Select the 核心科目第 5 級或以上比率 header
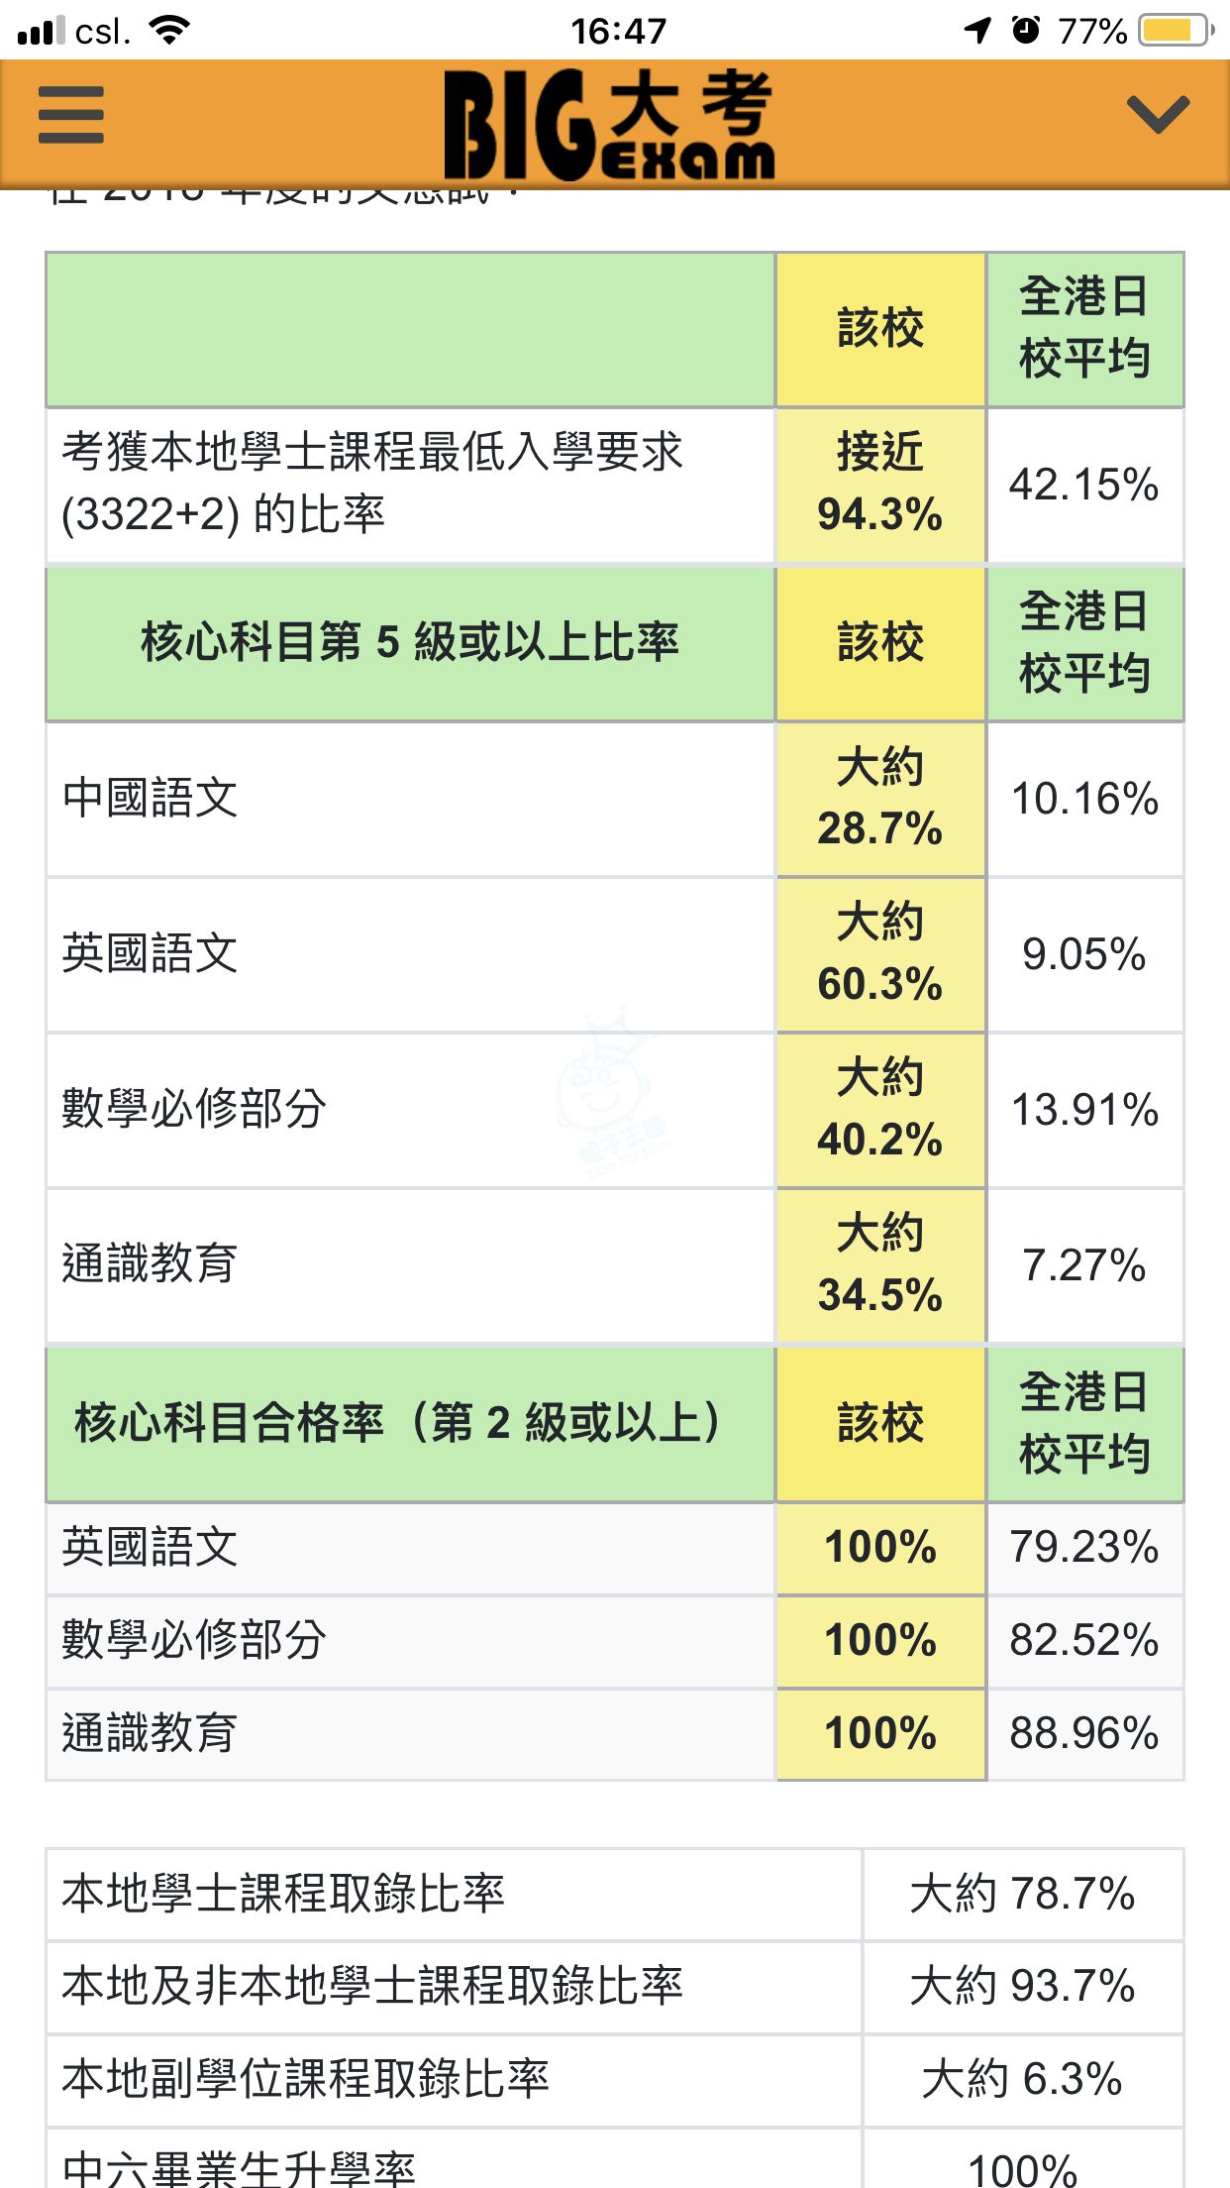This screenshot has height=2188, width=1230. [409, 642]
